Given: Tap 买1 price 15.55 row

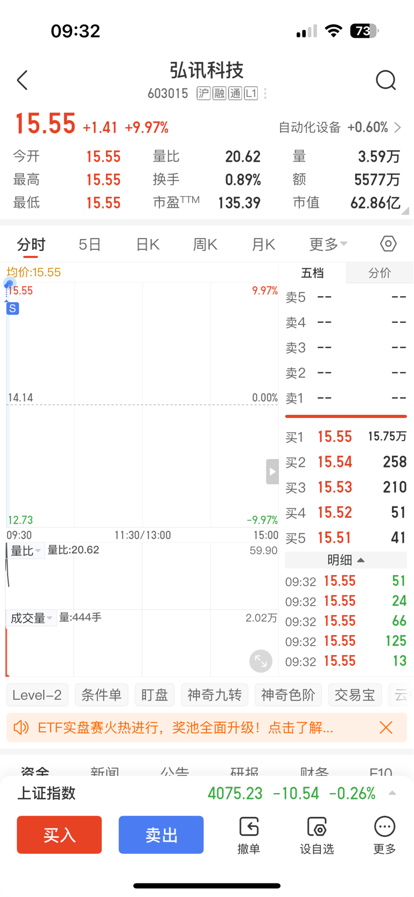Looking at the screenshot, I should [346, 436].
